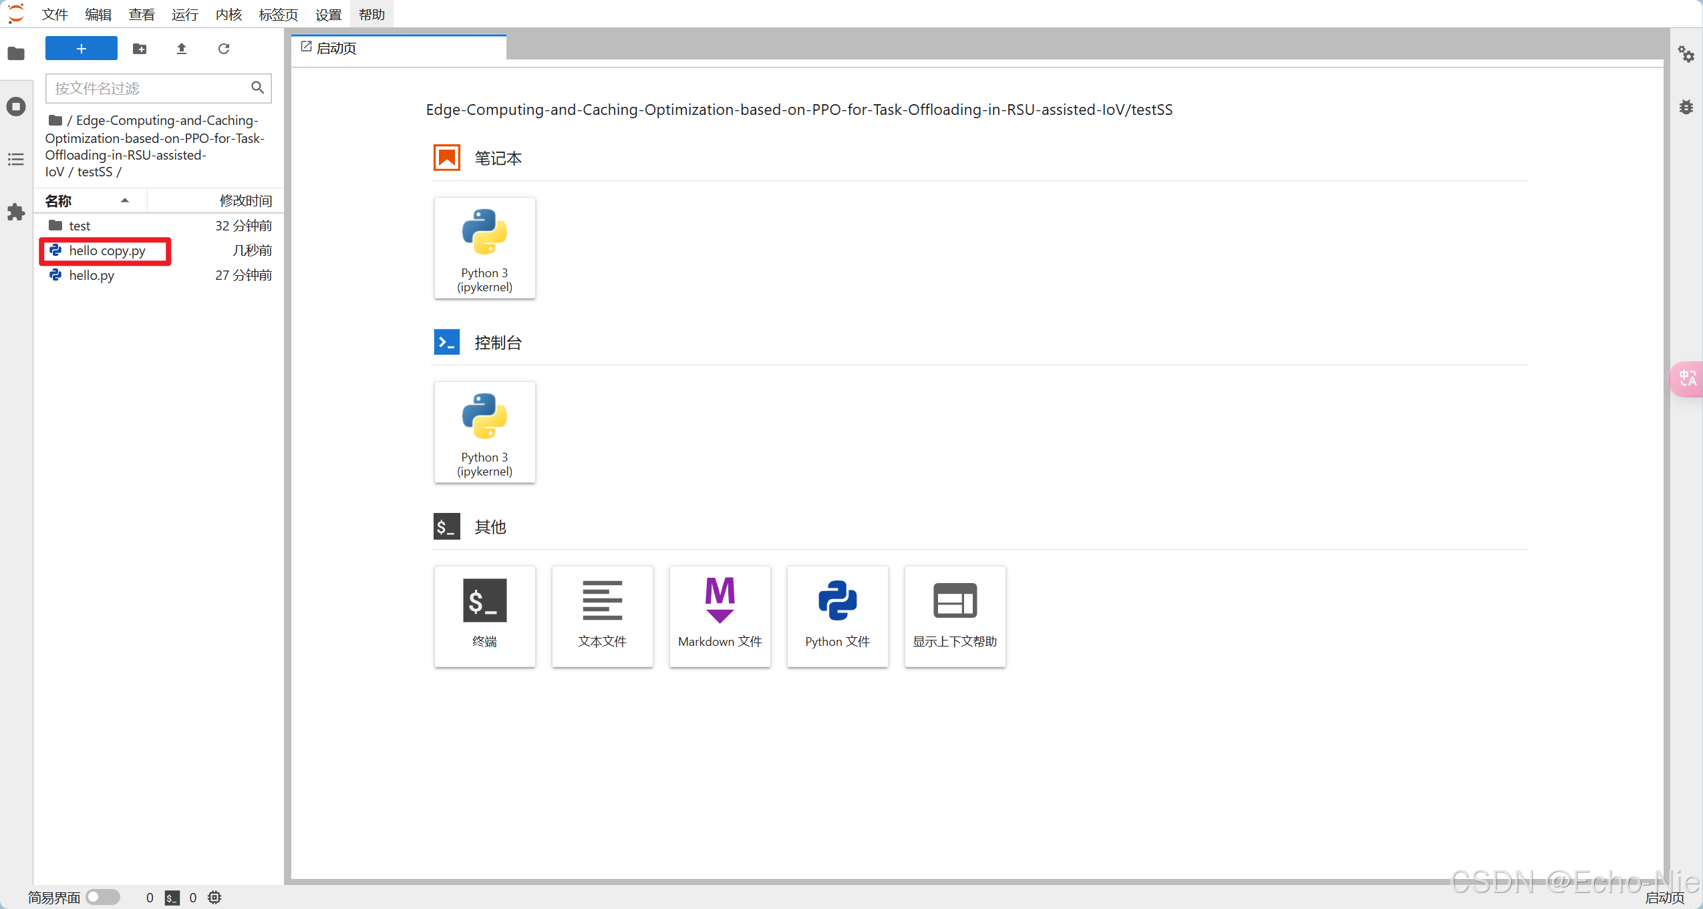1703x909 pixels.
Task: Click the upload files icon
Action: tap(181, 49)
